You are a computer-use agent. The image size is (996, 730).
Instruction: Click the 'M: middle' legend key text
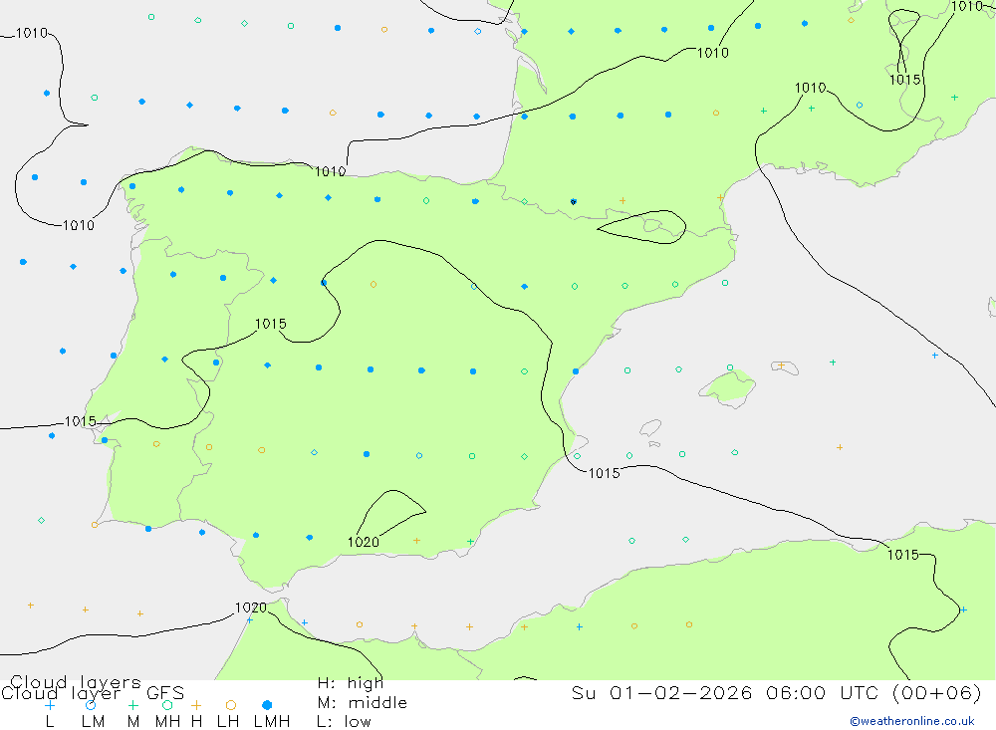pyautogui.click(x=363, y=703)
